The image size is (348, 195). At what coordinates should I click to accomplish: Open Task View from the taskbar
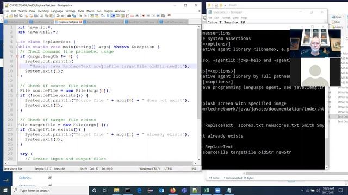(x=105, y=190)
